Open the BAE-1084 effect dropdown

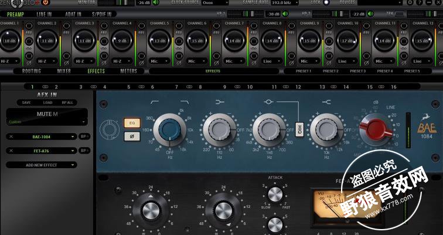pyautogui.click(x=42, y=137)
